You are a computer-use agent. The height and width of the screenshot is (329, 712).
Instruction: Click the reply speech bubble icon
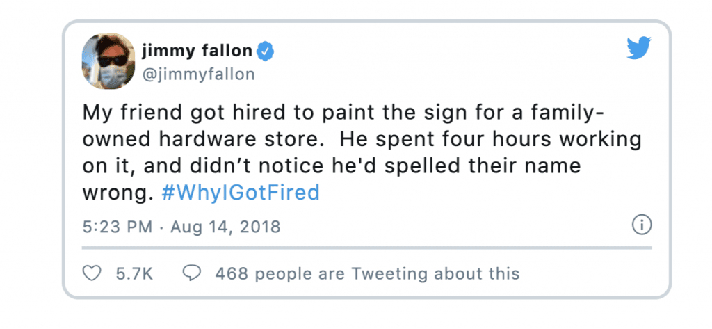click(x=191, y=273)
